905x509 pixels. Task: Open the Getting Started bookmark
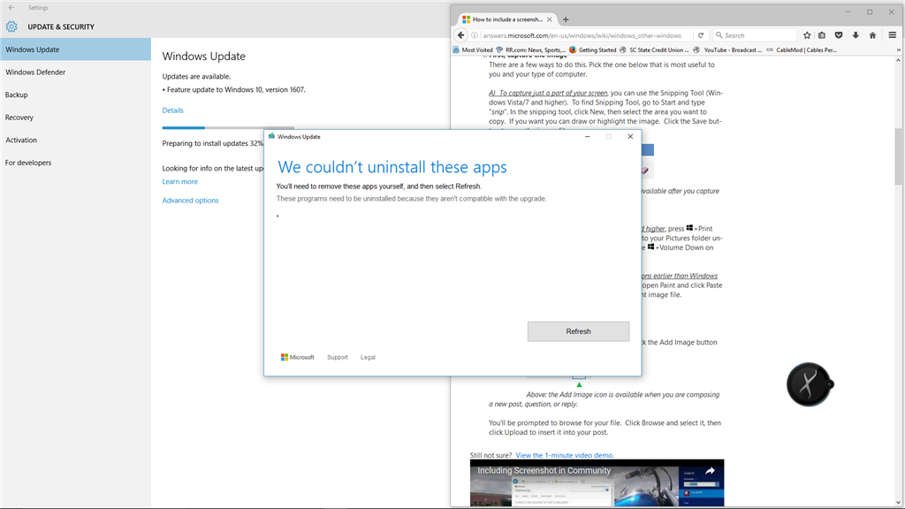[x=593, y=50]
